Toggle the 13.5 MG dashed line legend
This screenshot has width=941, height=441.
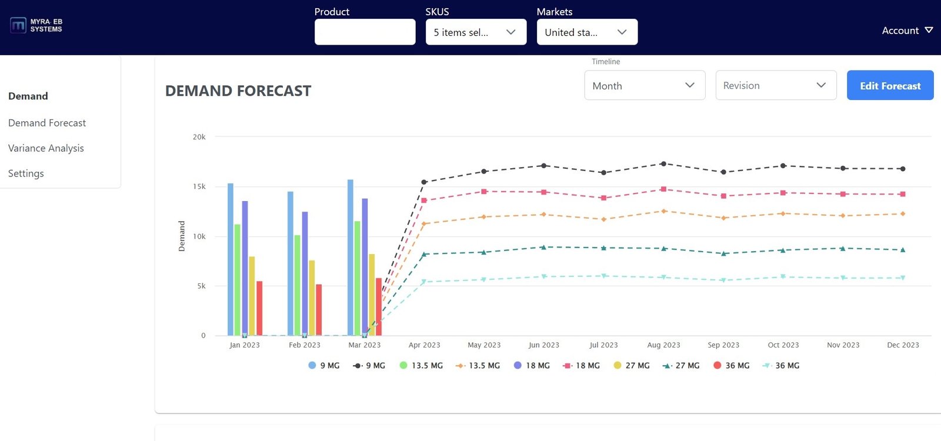click(478, 365)
